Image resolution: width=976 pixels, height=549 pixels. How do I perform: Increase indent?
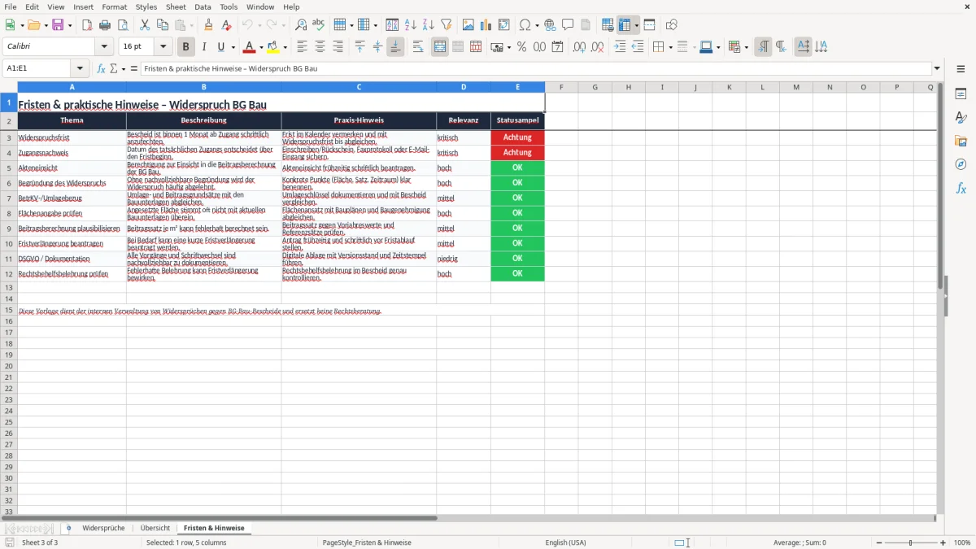click(620, 47)
